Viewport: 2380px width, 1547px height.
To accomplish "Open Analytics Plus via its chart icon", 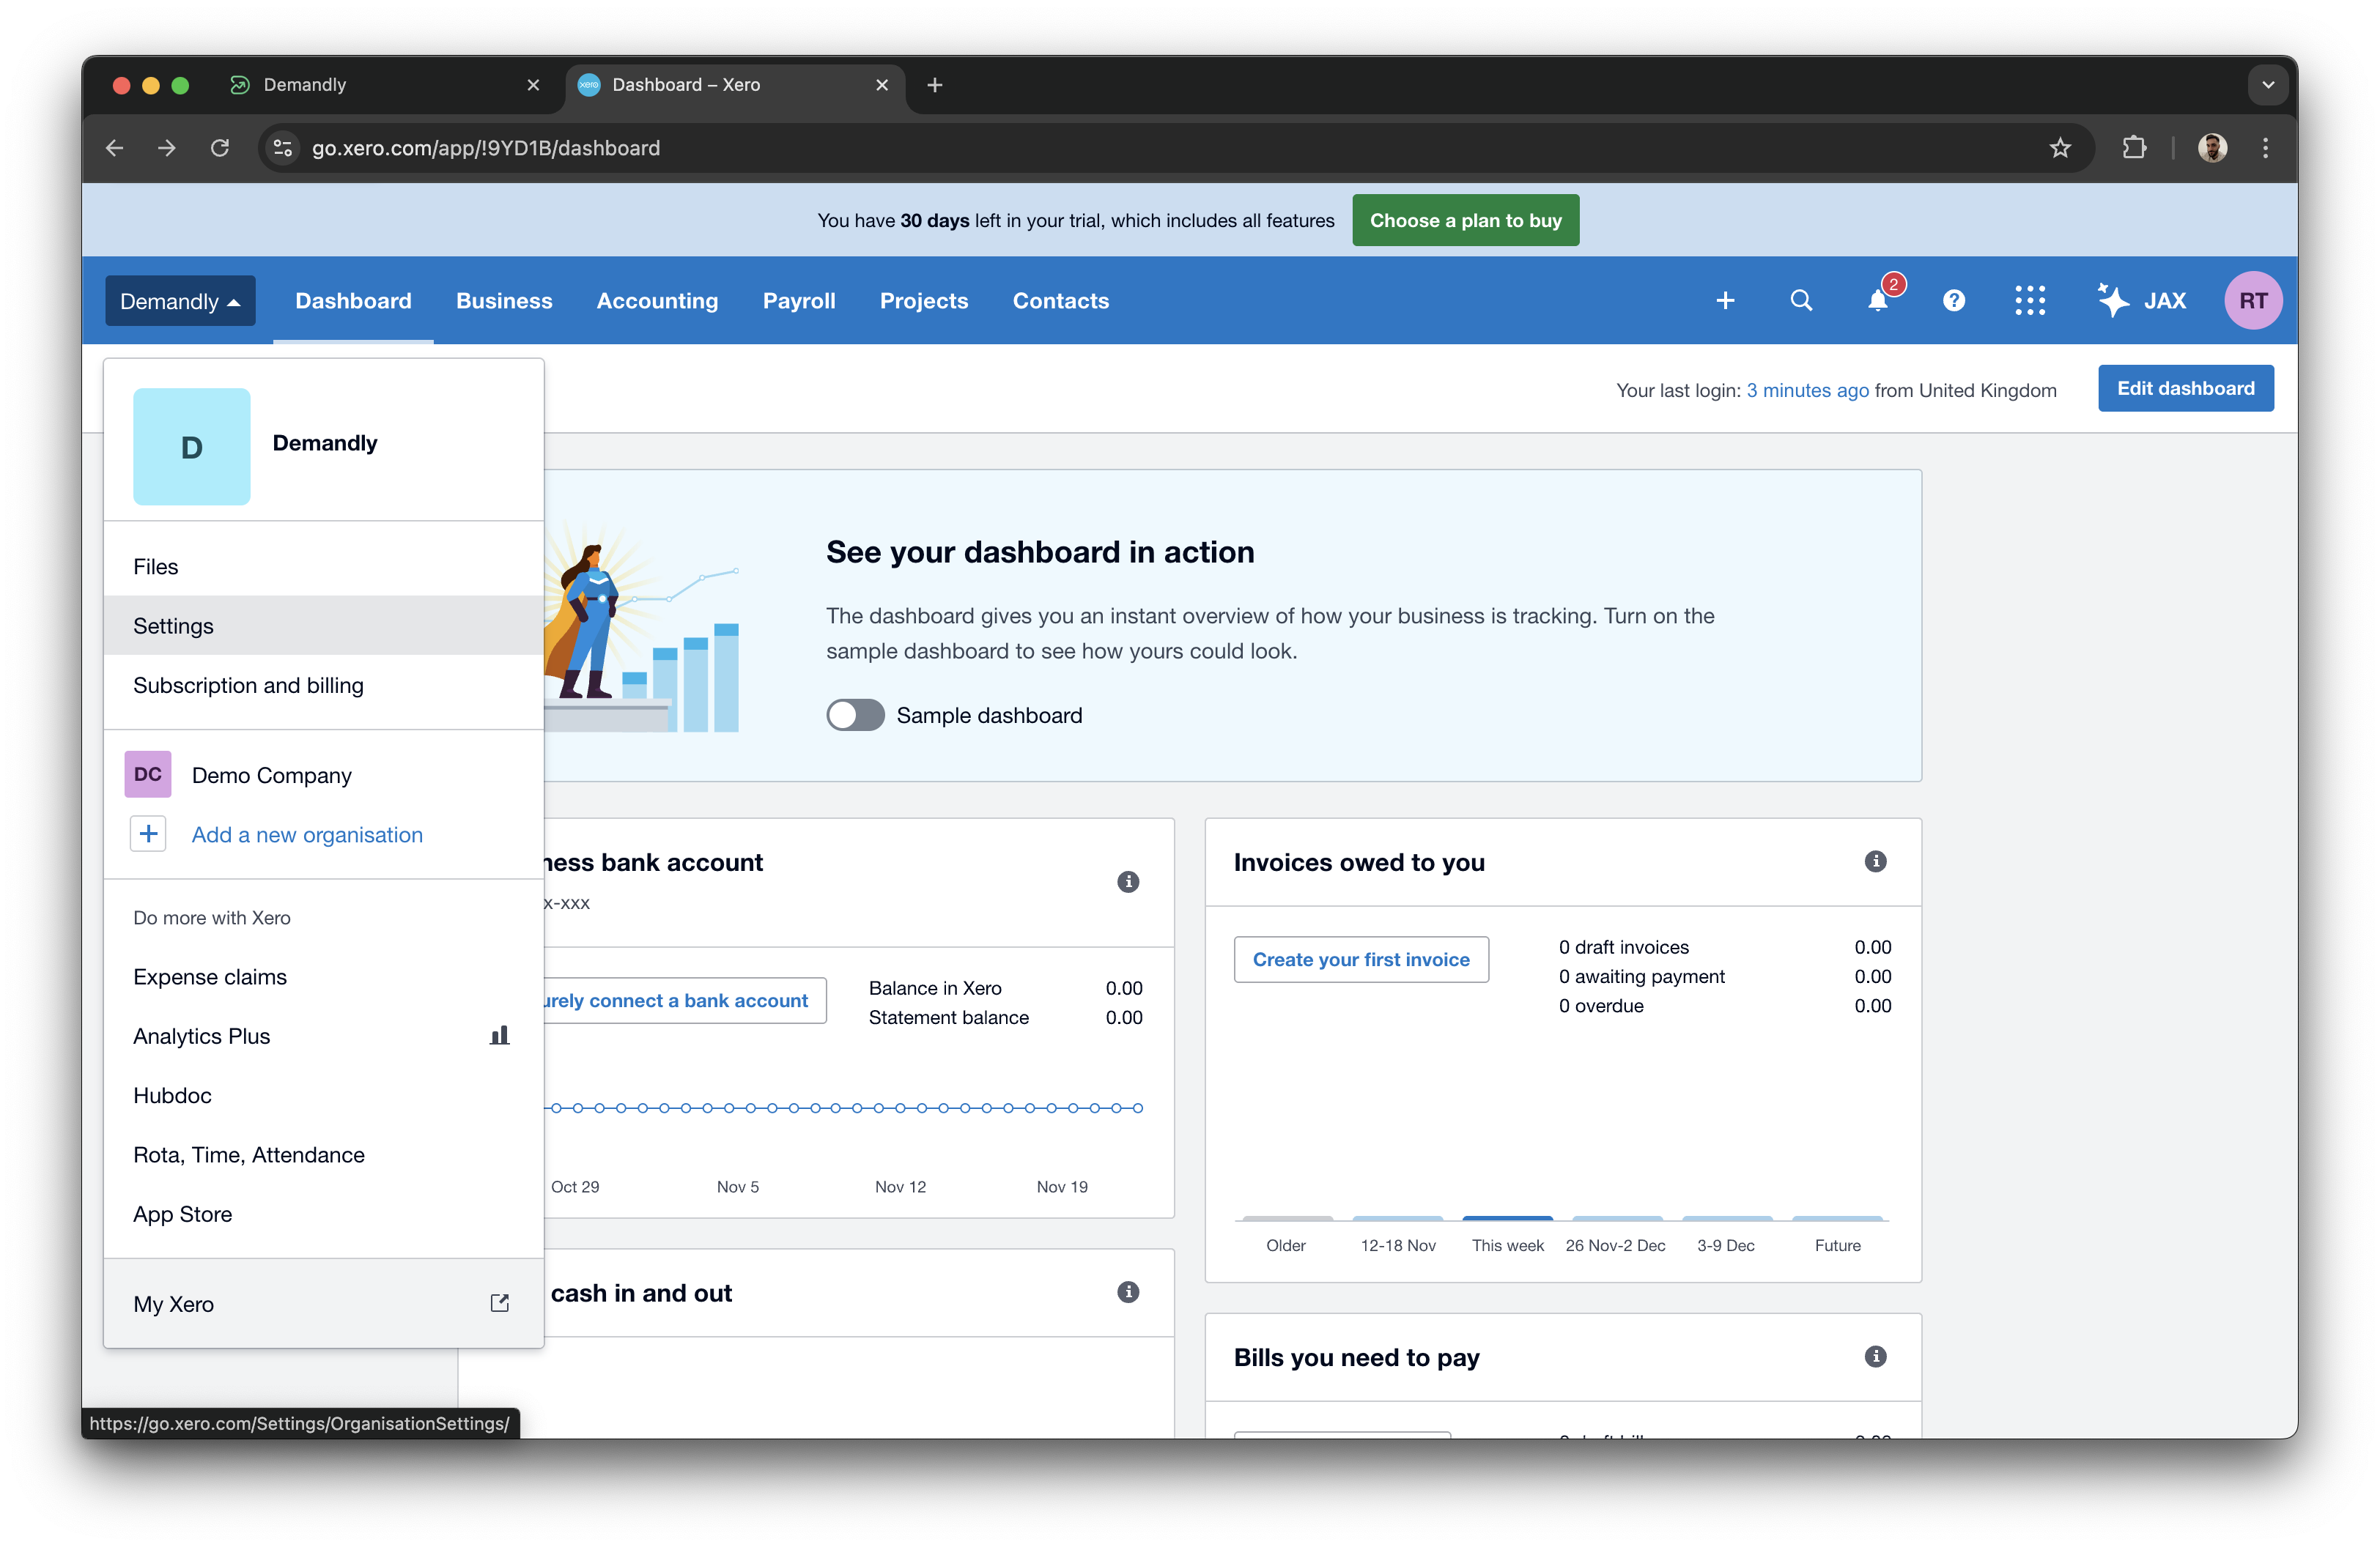I will point(498,1035).
